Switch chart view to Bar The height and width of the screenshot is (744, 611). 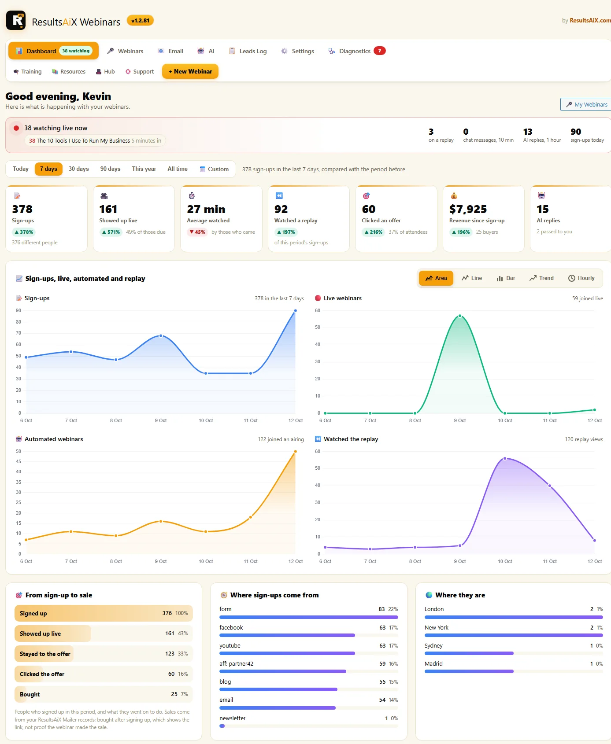click(x=506, y=278)
